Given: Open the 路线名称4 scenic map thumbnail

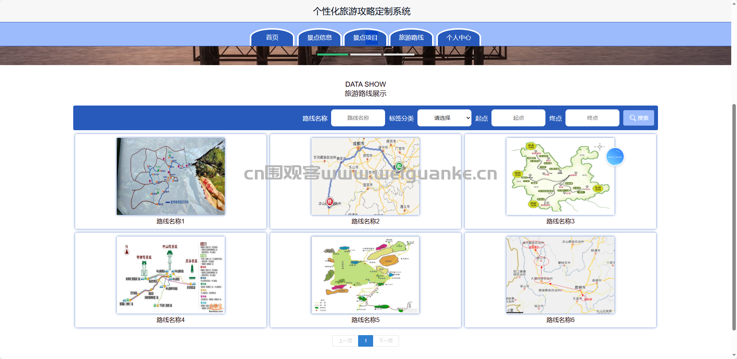Looking at the screenshot, I should 170,275.
